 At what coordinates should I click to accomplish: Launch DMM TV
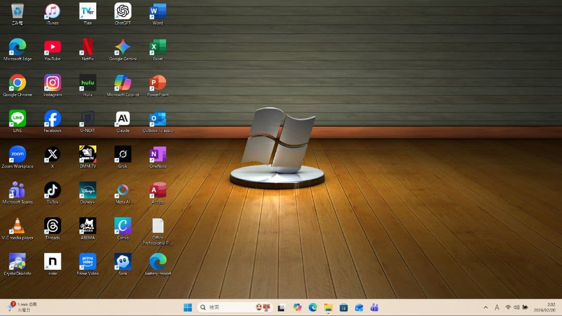(x=87, y=154)
